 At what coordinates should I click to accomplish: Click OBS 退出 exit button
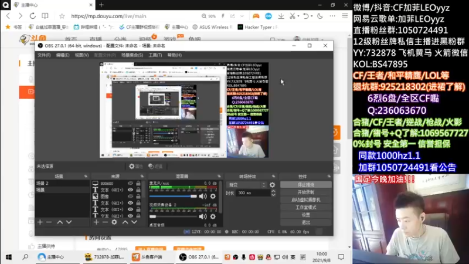coord(305,222)
